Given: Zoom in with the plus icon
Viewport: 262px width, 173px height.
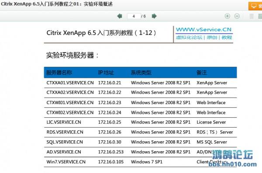Looking at the screenshot, I should (x=227, y=16).
